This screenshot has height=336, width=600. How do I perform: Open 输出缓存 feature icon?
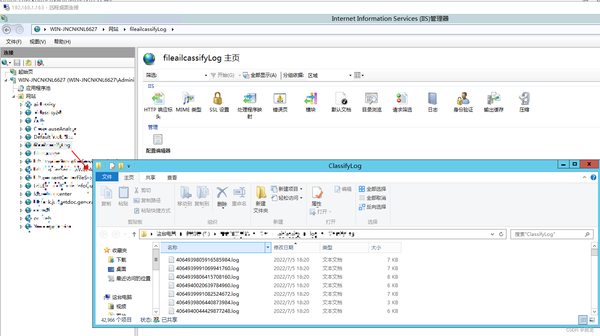493,98
